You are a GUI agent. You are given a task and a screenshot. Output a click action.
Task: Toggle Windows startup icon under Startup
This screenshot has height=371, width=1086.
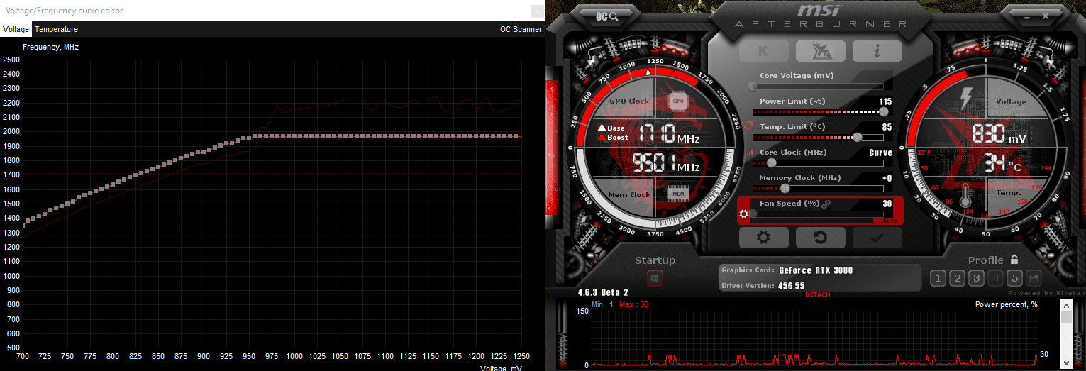655,278
